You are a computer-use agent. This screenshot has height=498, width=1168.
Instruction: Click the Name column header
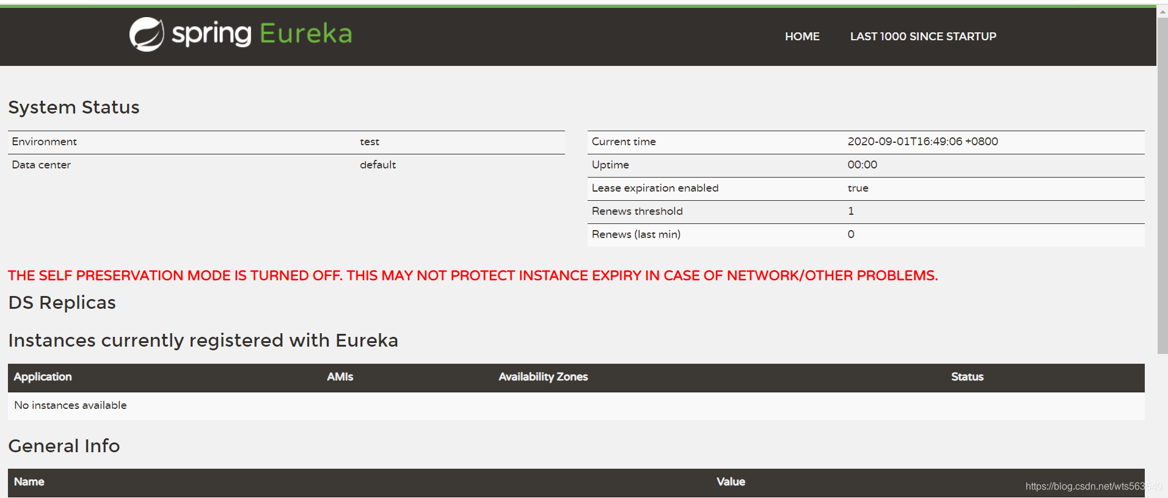(x=29, y=482)
